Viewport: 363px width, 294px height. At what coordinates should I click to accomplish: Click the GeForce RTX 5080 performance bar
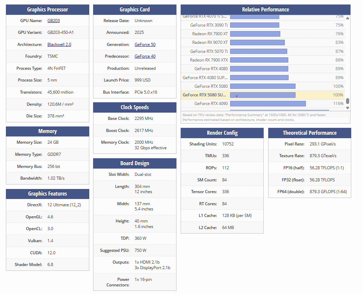[x=263, y=86]
